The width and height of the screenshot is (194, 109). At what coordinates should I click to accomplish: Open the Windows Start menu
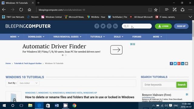point(4,105)
